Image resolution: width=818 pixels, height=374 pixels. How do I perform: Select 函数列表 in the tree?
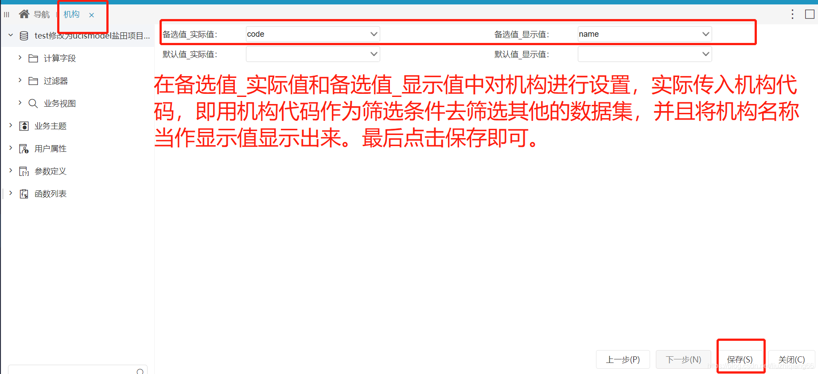pos(51,193)
